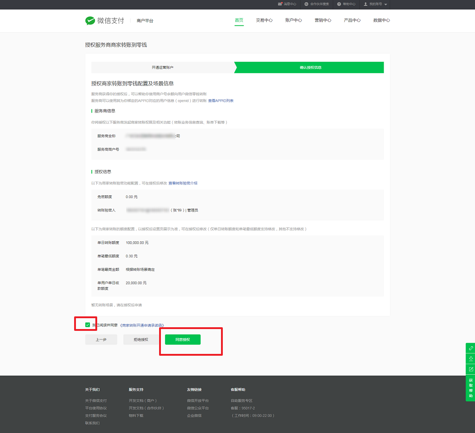
Task: Open the 商家转账开通申请承诺函 agreement link
Action: pyautogui.click(x=142, y=325)
